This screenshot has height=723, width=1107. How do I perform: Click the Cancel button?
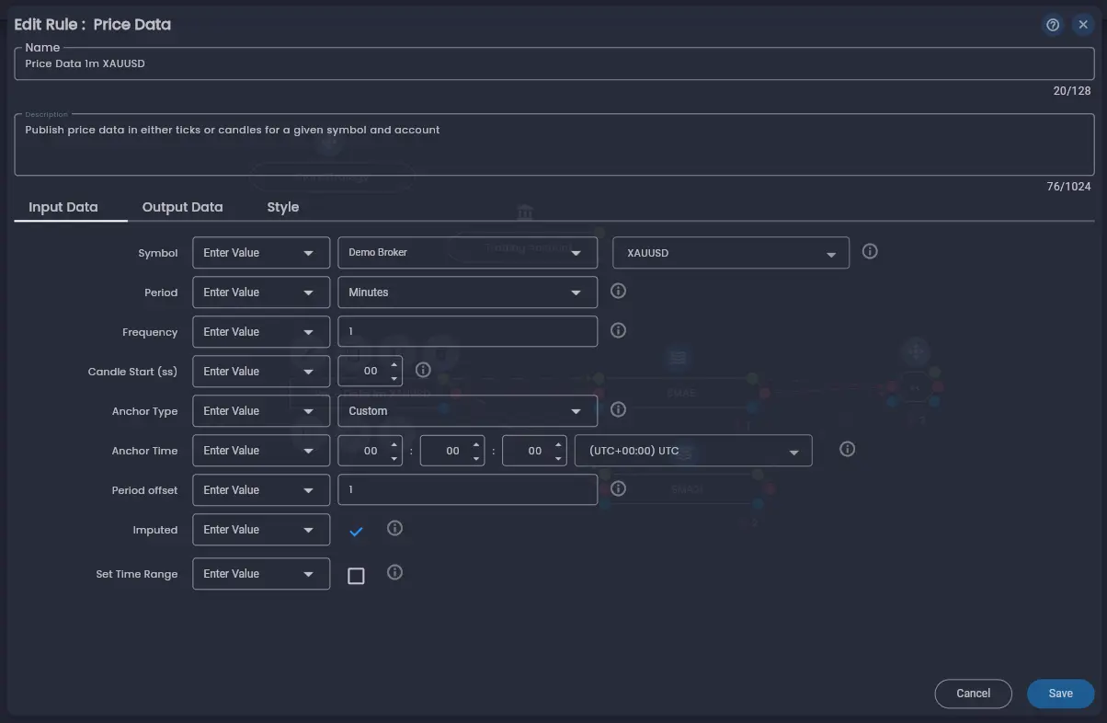coord(973,694)
